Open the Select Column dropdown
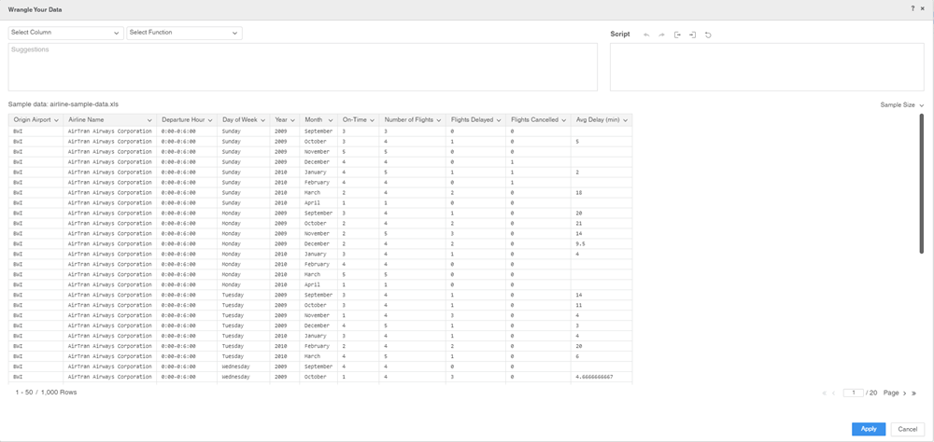The width and height of the screenshot is (934, 442). 65,33
